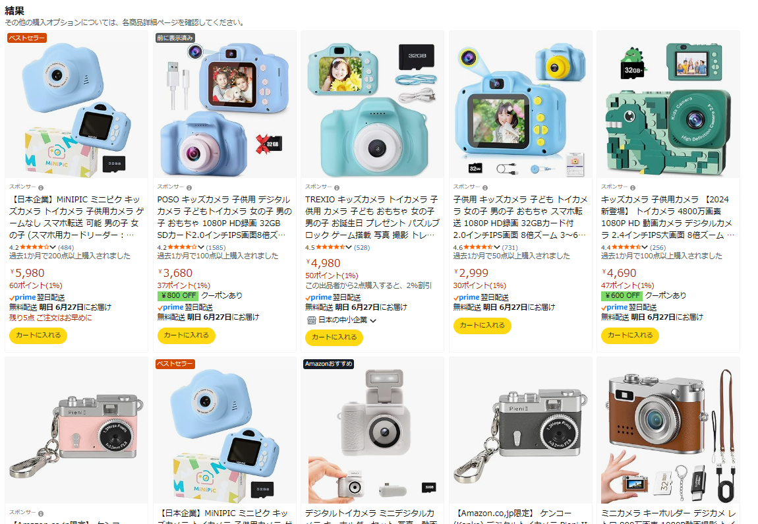Open the 1585 reviews link

(x=216, y=247)
